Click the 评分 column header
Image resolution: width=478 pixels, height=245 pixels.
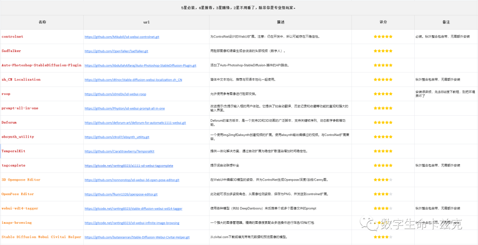coord(383,23)
